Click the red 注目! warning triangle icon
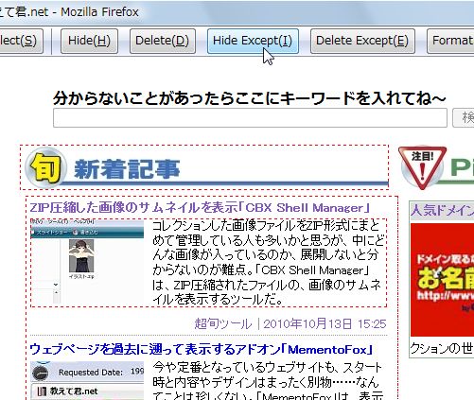This screenshot has height=400, width=474. pyautogui.click(x=422, y=167)
